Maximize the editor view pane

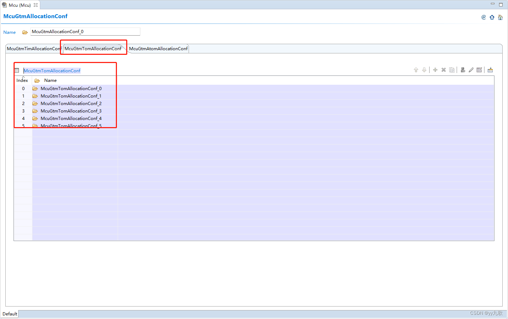point(501,4)
